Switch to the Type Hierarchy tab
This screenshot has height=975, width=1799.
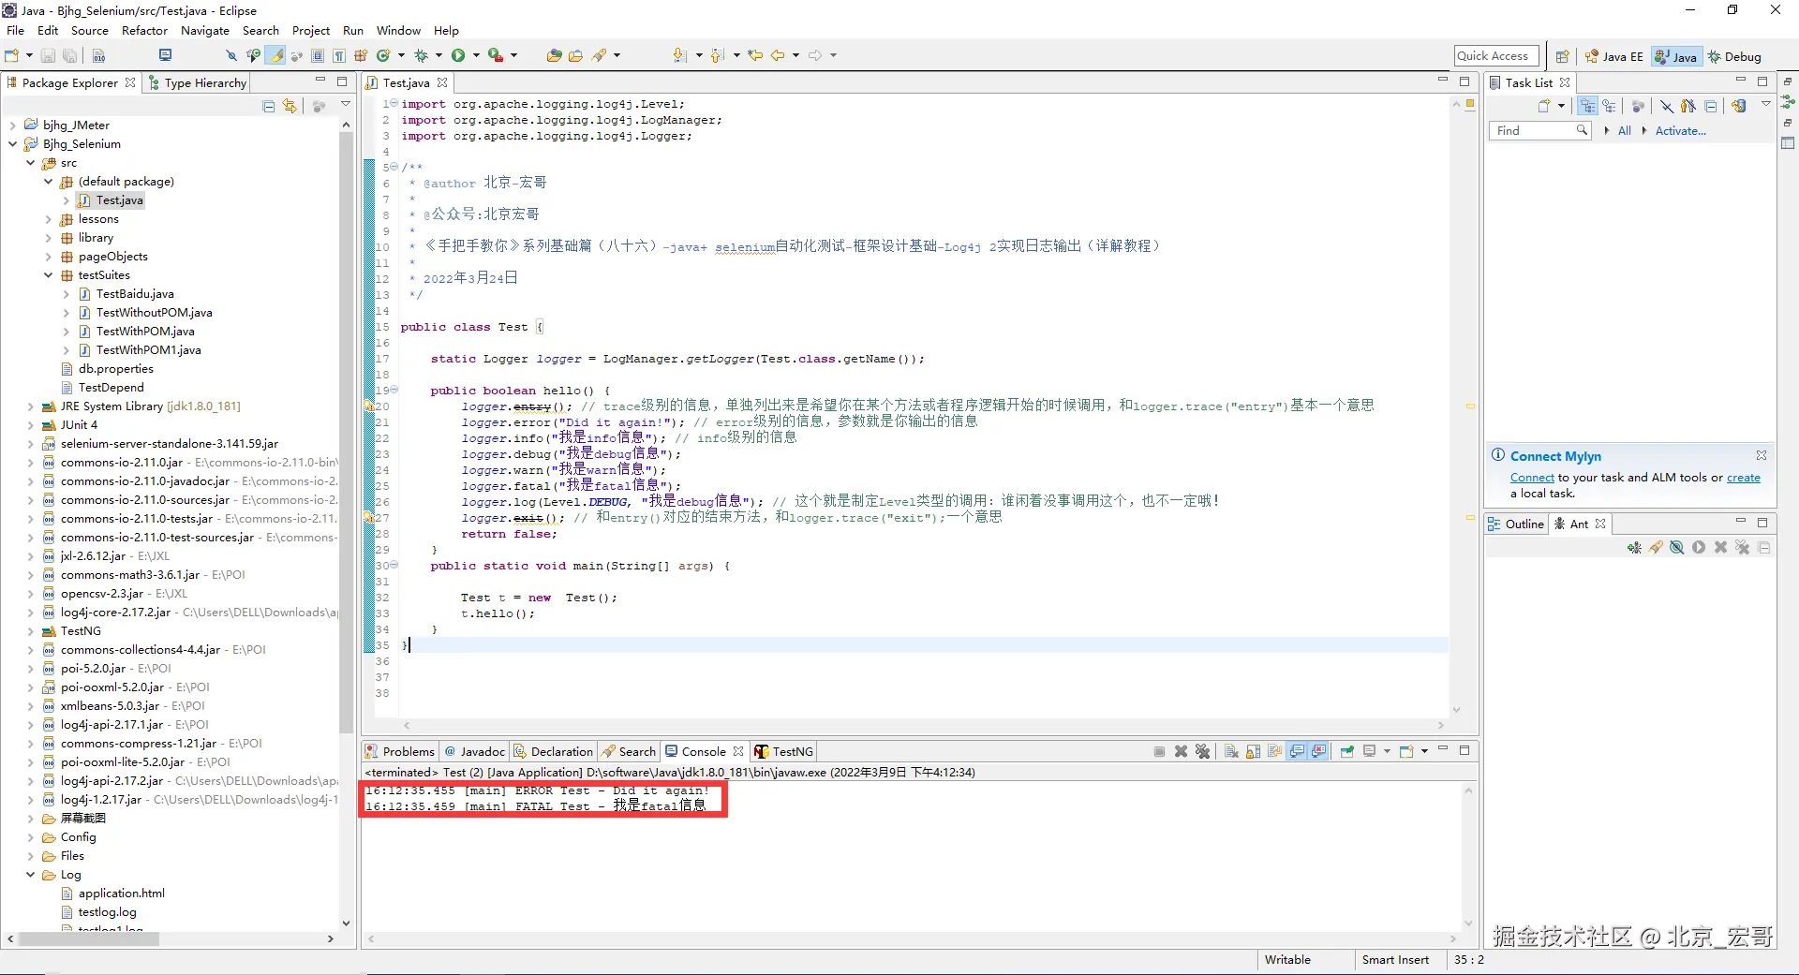tap(198, 82)
